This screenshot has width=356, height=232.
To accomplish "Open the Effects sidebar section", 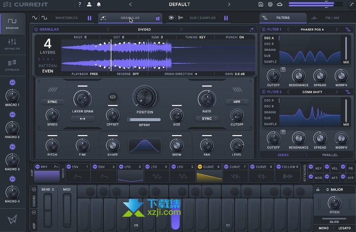I will [x=12, y=44].
